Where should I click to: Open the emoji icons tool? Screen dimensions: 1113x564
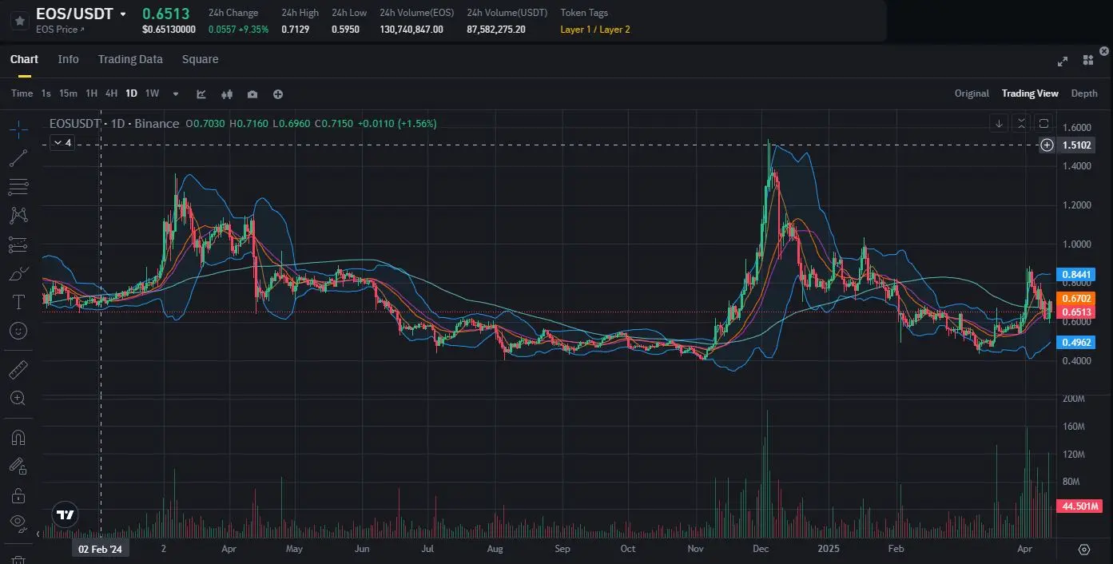tap(18, 330)
